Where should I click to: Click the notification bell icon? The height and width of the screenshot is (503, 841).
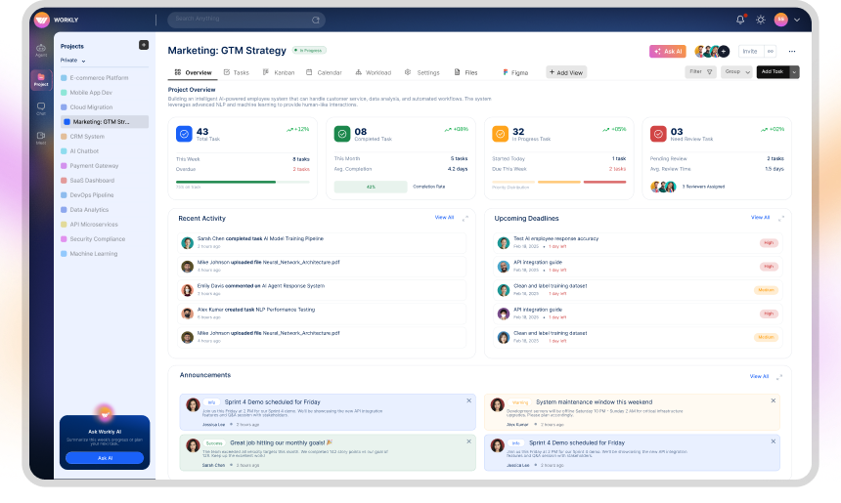[x=740, y=20]
